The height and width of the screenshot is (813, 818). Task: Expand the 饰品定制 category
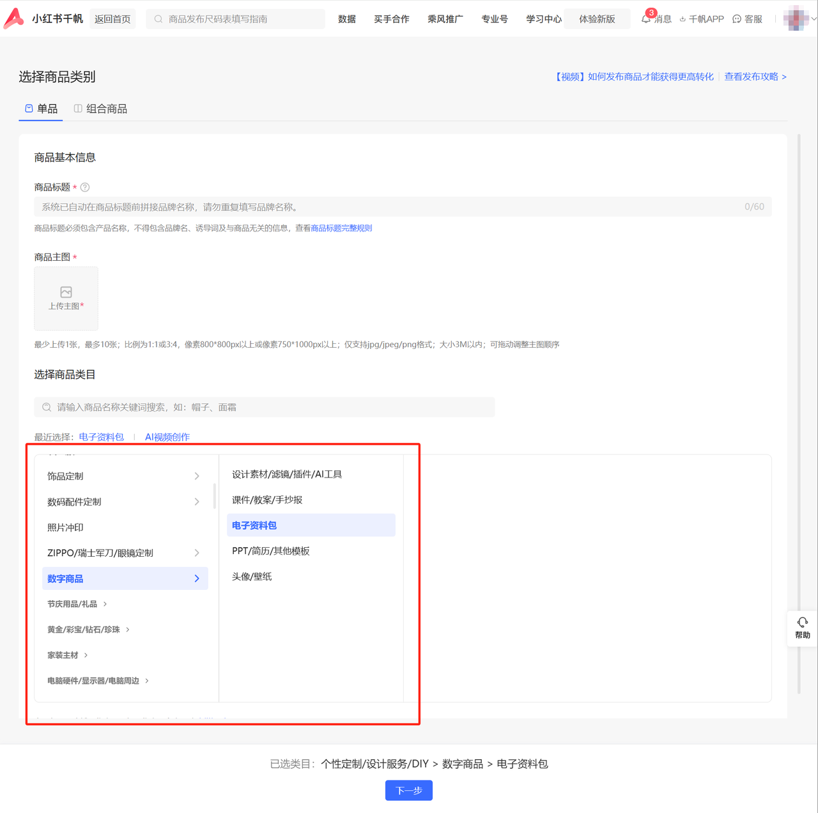coord(125,476)
